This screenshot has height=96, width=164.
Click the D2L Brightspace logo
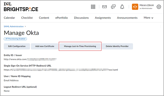[x=21, y=7]
